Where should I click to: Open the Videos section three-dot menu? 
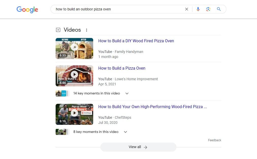[87, 30]
